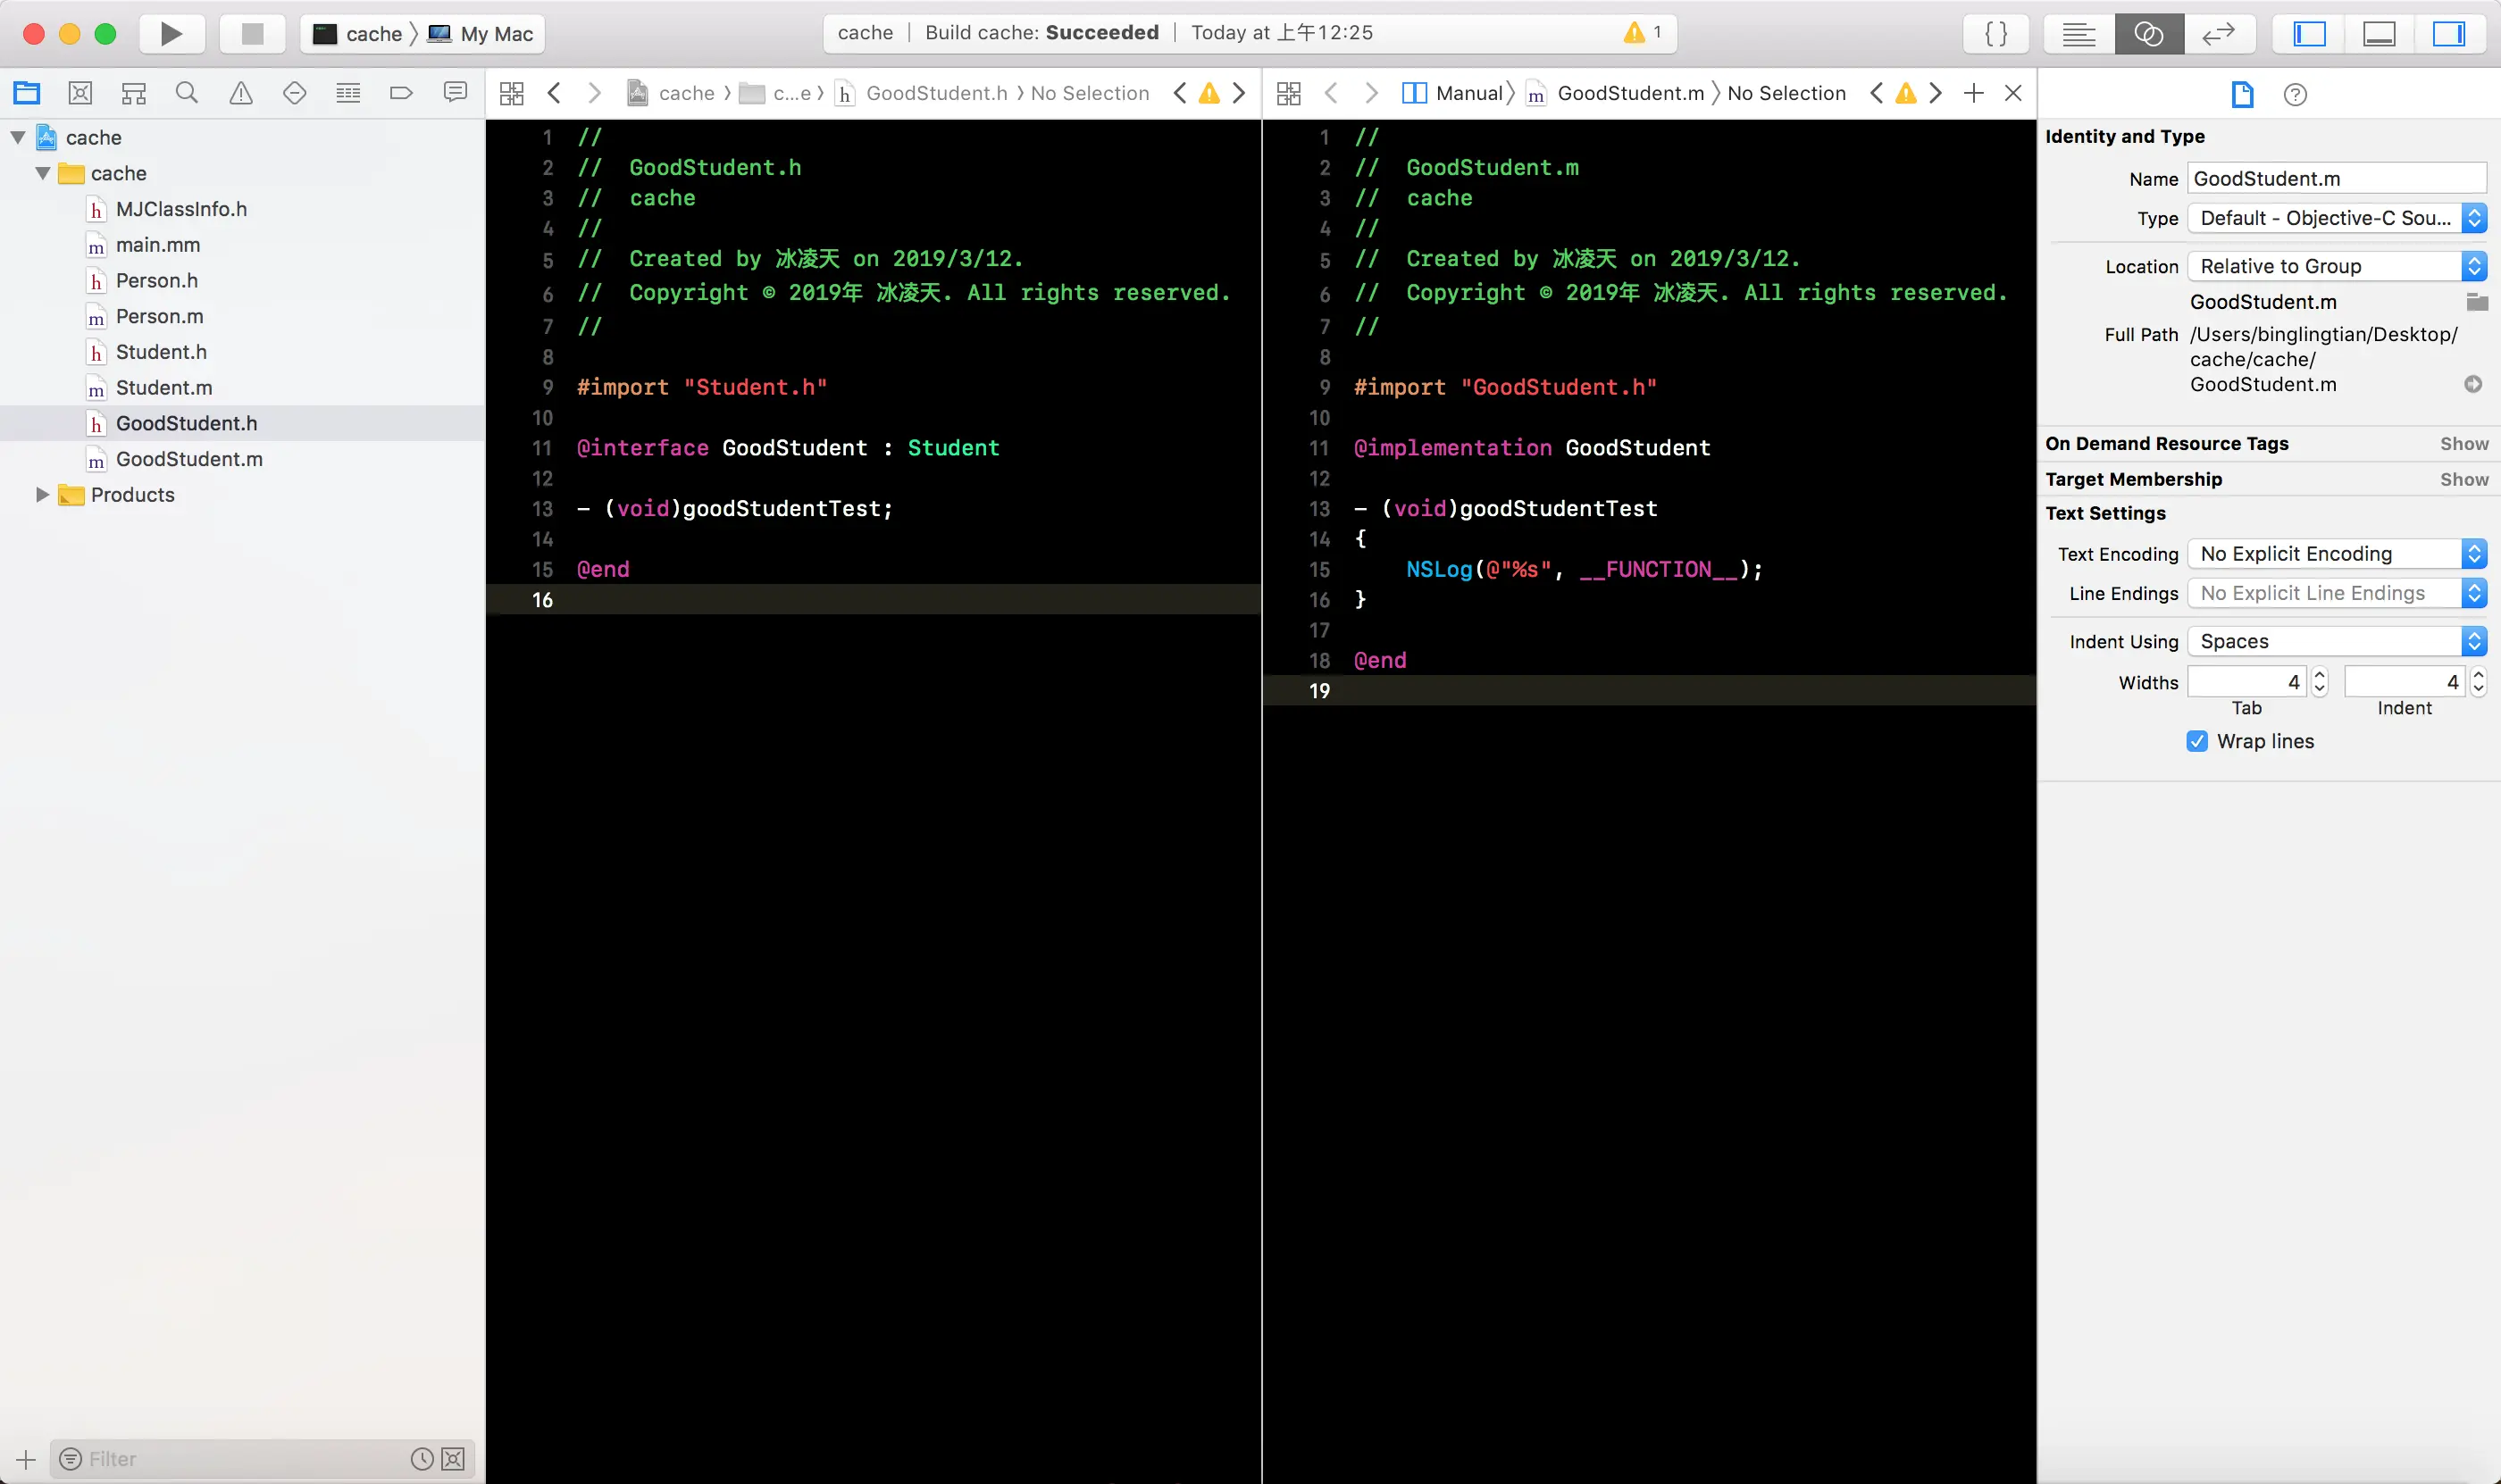Open the Quick Help inspector
The width and height of the screenshot is (2501, 1484).
point(2295,94)
